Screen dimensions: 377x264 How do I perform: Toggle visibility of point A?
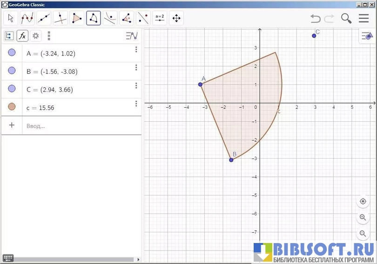click(x=12, y=53)
